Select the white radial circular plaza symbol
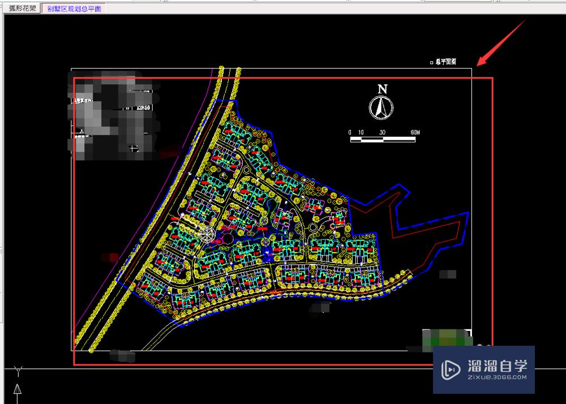The width and height of the screenshot is (566, 404). click(207, 234)
